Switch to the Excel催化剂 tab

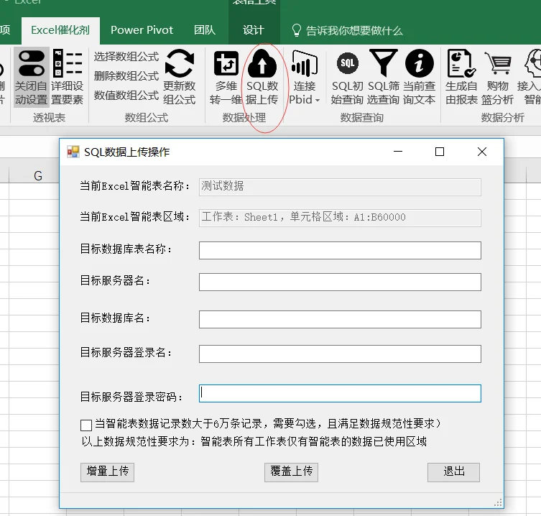click(60, 30)
